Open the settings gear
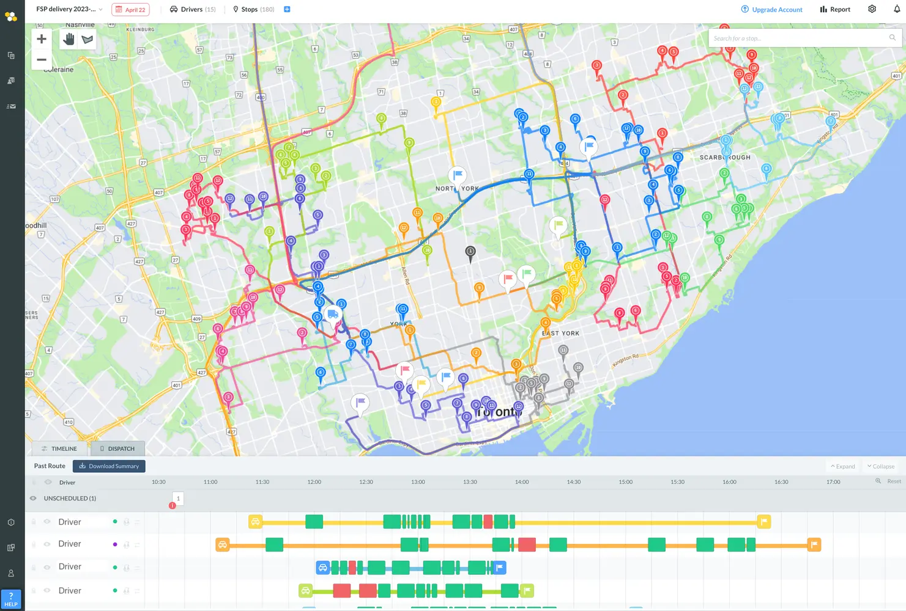 872,9
